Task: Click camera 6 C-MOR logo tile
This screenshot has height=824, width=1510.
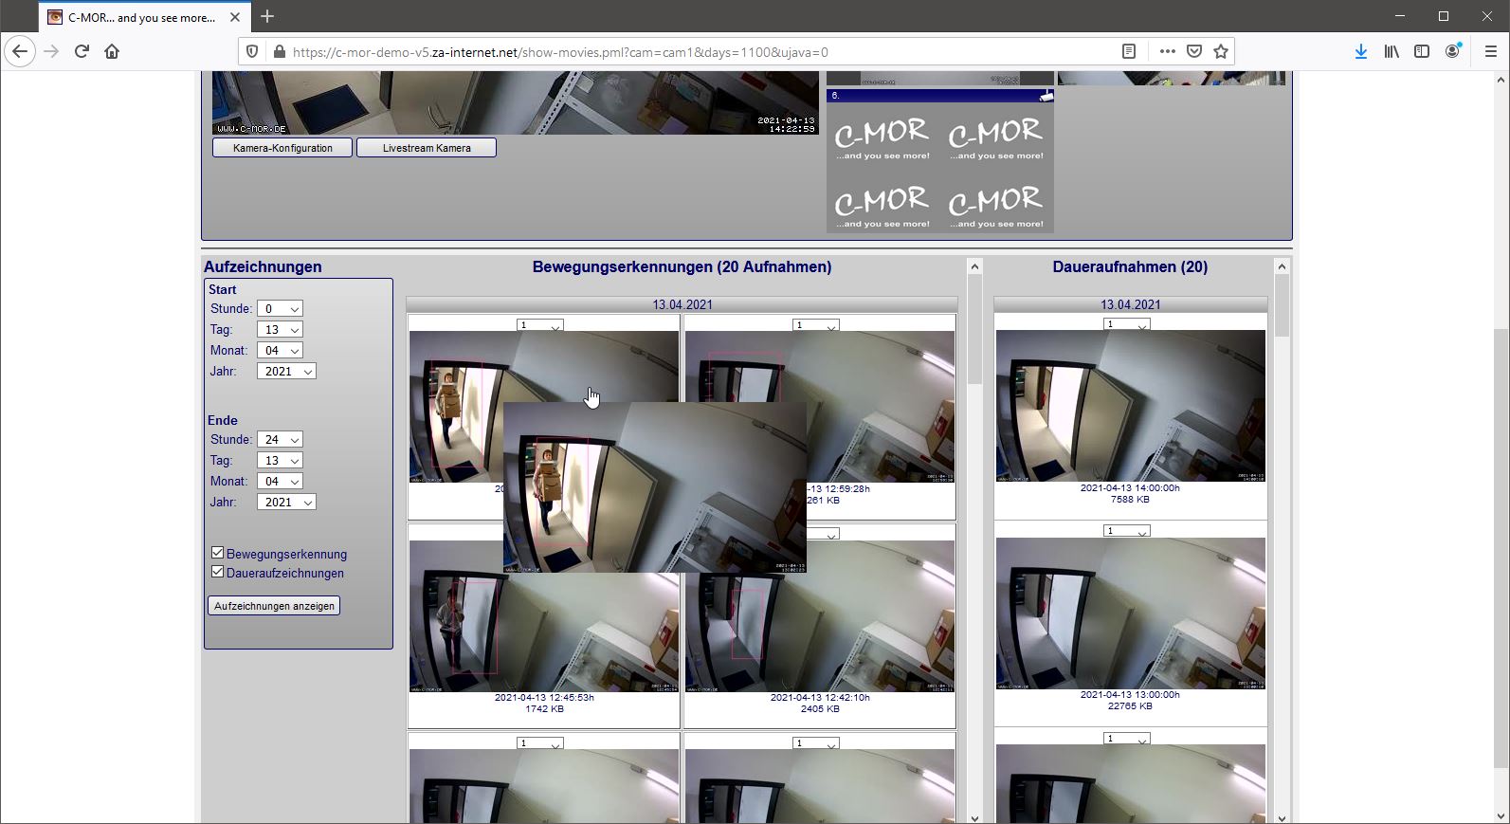Action: tap(940, 168)
